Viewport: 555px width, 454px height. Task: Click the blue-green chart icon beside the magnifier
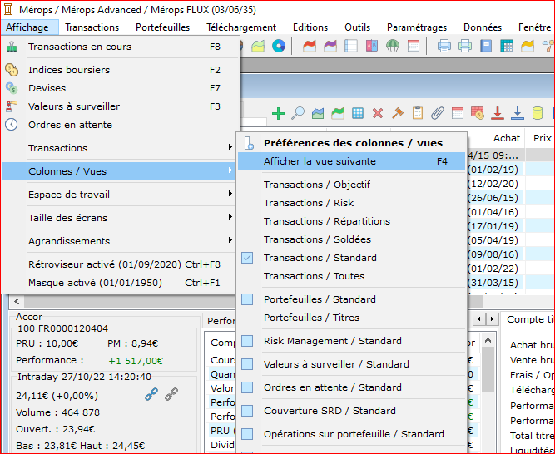click(x=318, y=113)
